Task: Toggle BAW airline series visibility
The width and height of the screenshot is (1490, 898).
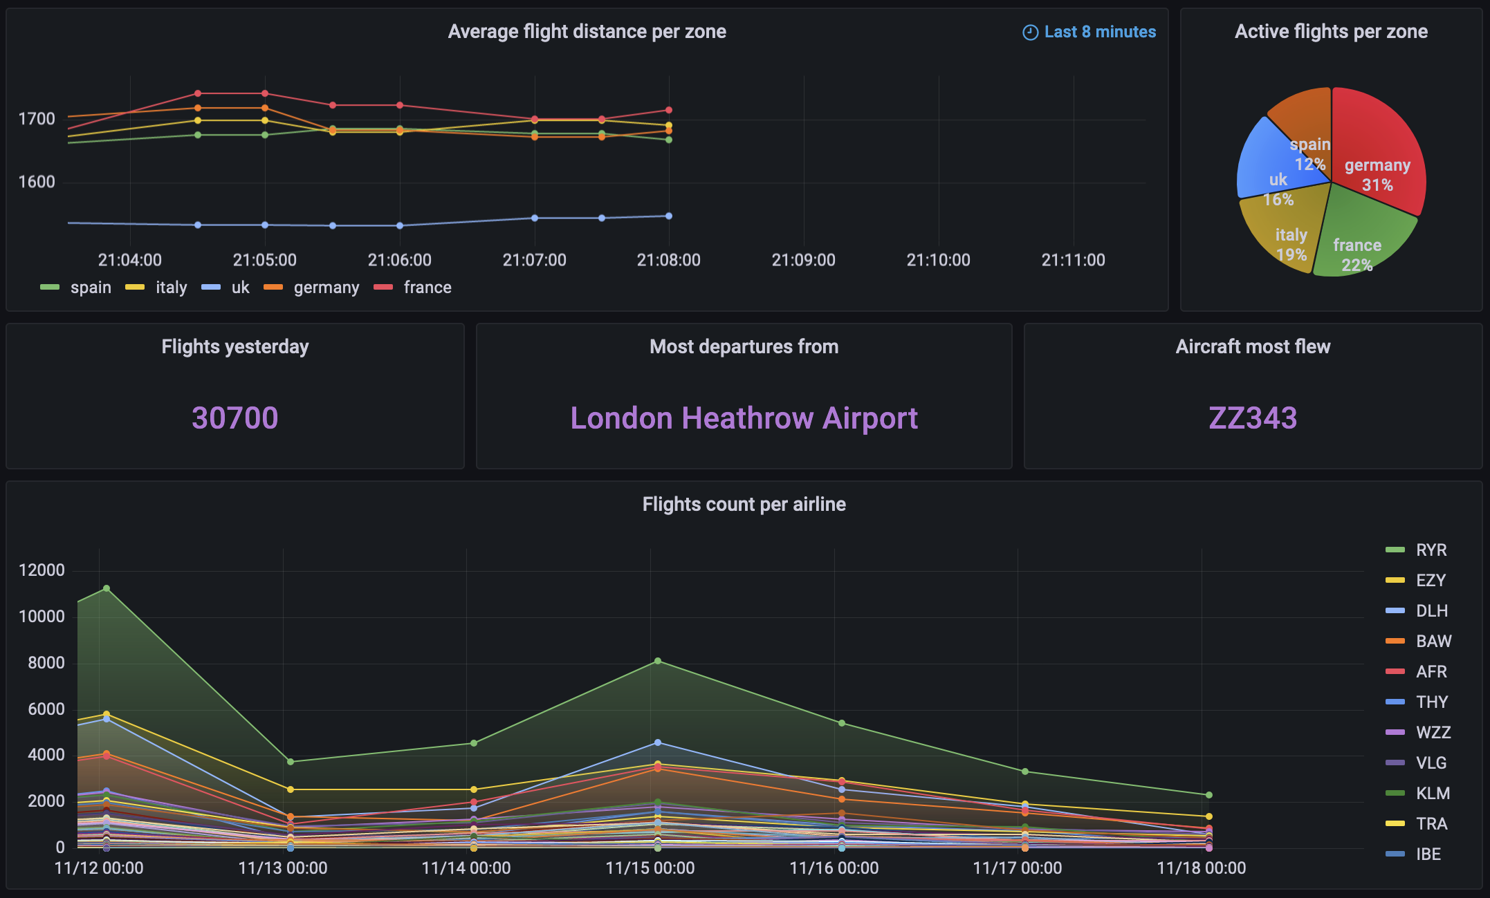Action: 1433,642
